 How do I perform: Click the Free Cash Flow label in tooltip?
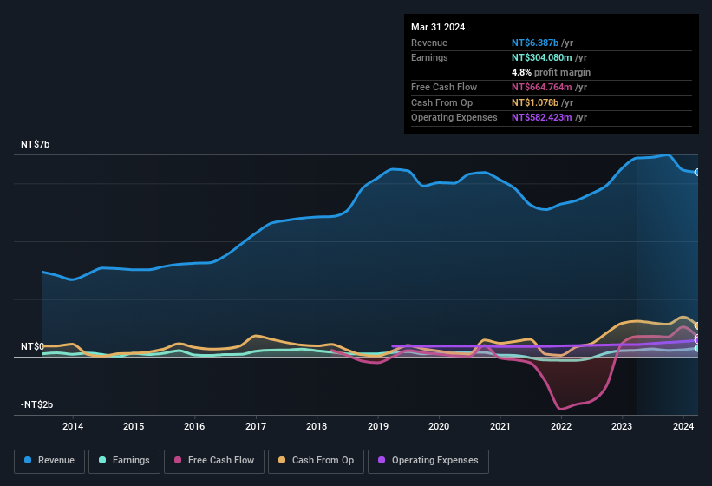[x=444, y=87]
